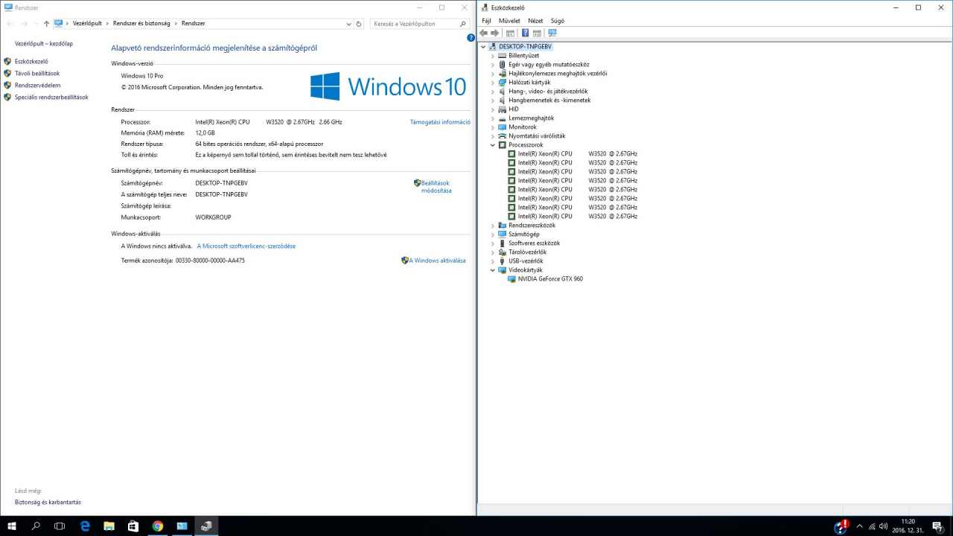Click Vezérlőpult – kezdőlap link

pyautogui.click(x=44, y=44)
